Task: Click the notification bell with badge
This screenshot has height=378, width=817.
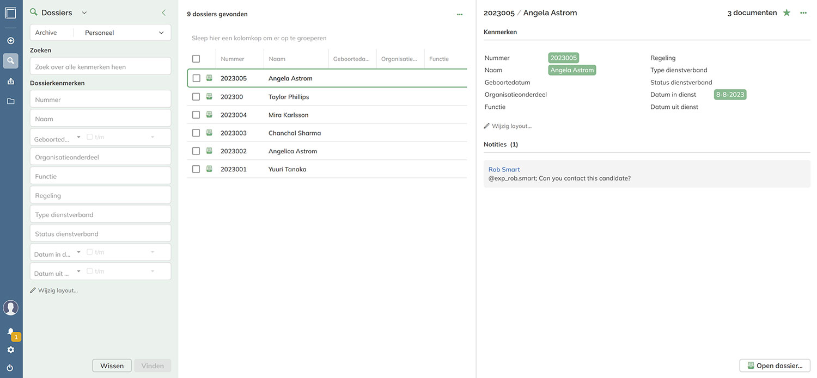Action: click(11, 332)
